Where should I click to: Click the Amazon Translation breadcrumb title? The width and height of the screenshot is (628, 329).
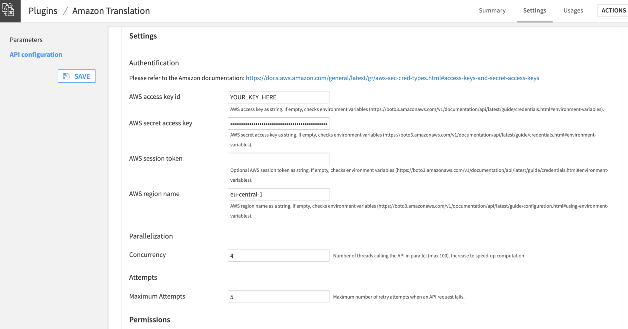click(x=111, y=10)
